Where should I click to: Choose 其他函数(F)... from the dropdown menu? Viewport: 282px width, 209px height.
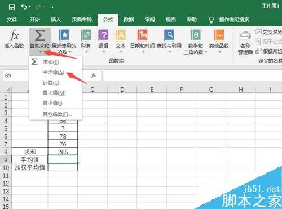(x=55, y=114)
